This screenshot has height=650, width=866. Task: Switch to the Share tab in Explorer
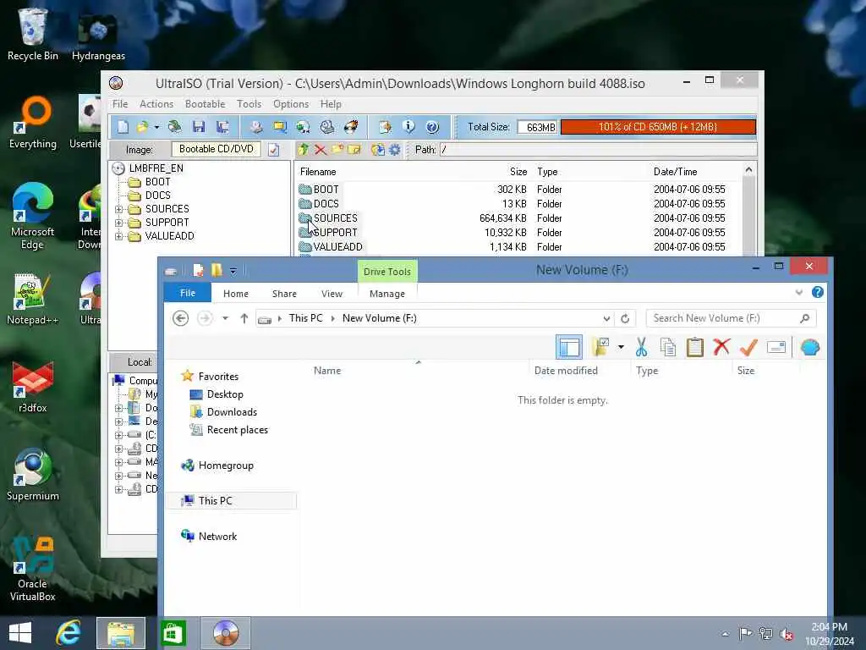[x=284, y=294]
